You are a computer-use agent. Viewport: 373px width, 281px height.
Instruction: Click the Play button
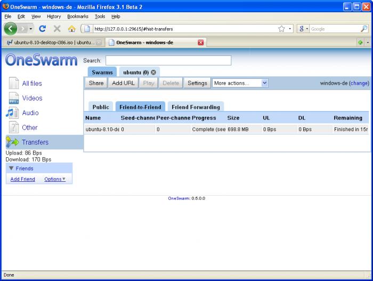[x=149, y=83]
